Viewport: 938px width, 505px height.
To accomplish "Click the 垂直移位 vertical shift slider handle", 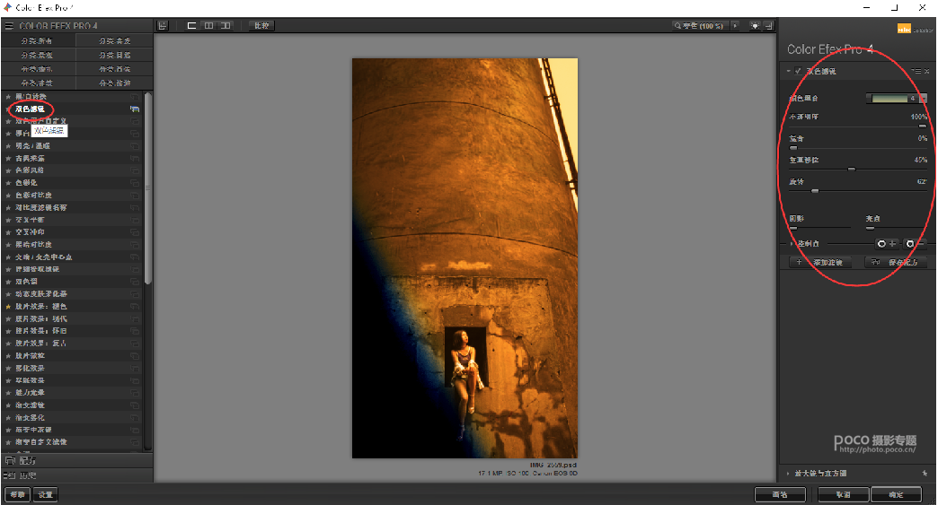I will coord(851,169).
